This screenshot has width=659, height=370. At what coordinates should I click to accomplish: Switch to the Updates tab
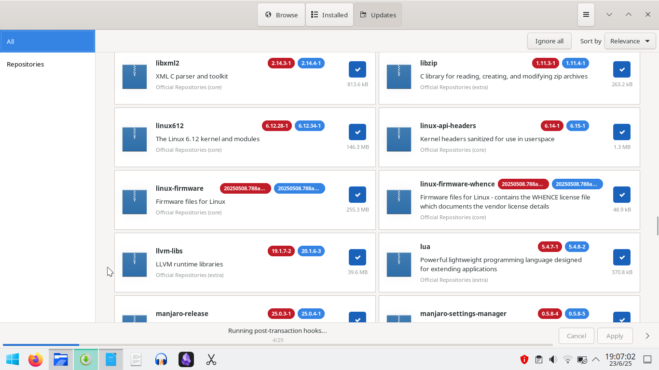click(x=378, y=15)
